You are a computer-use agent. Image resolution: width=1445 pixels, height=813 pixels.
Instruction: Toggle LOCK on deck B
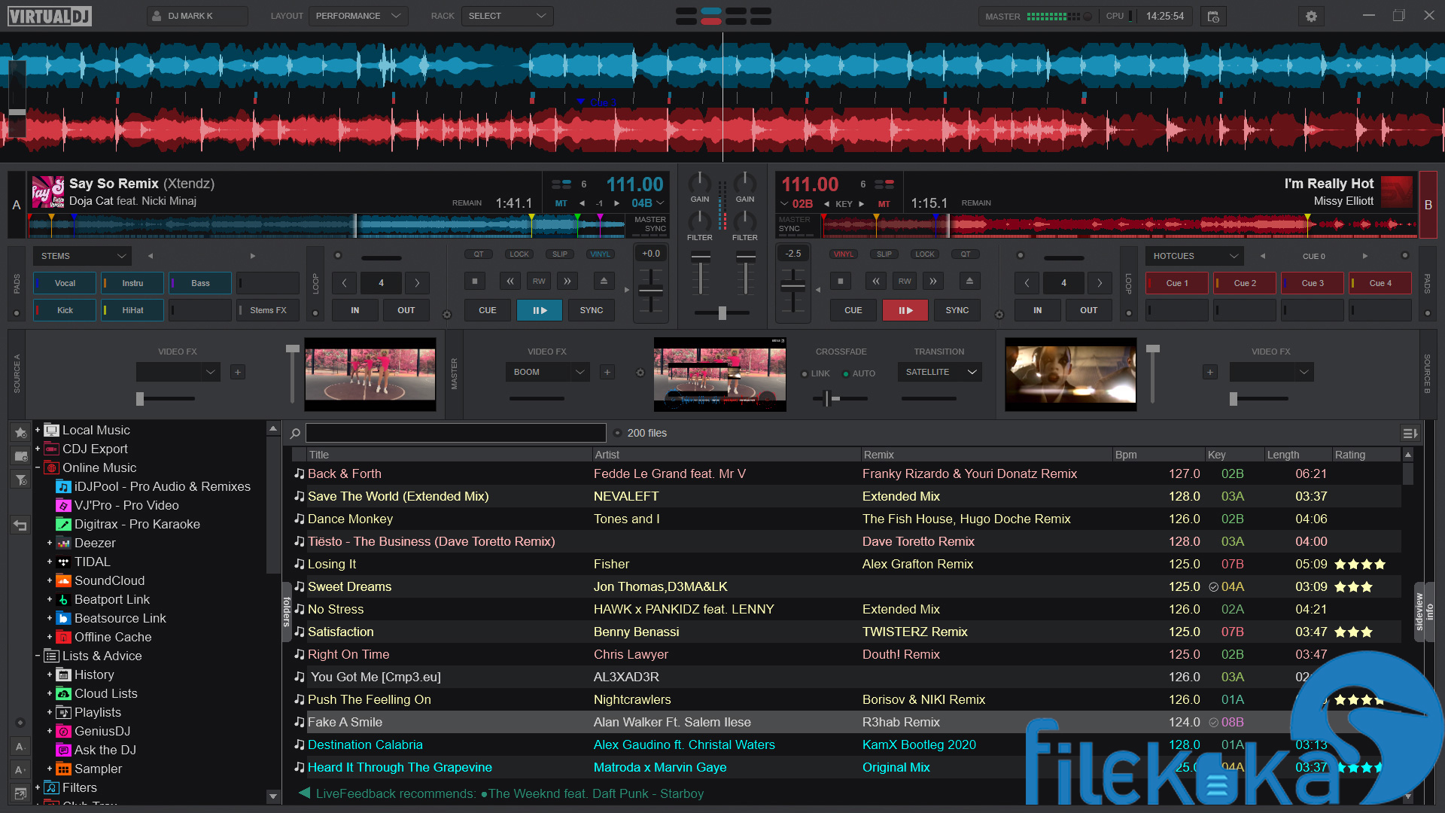click(925, 254)
